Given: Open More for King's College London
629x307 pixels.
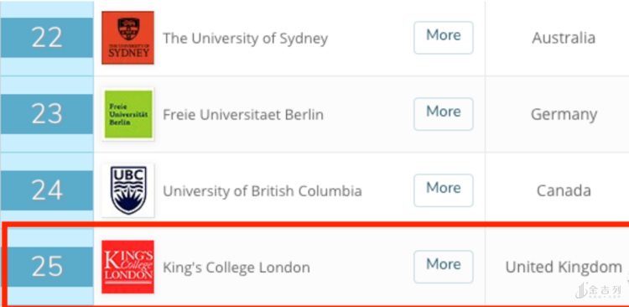Looking at the screenshot, I should point(444,267).
